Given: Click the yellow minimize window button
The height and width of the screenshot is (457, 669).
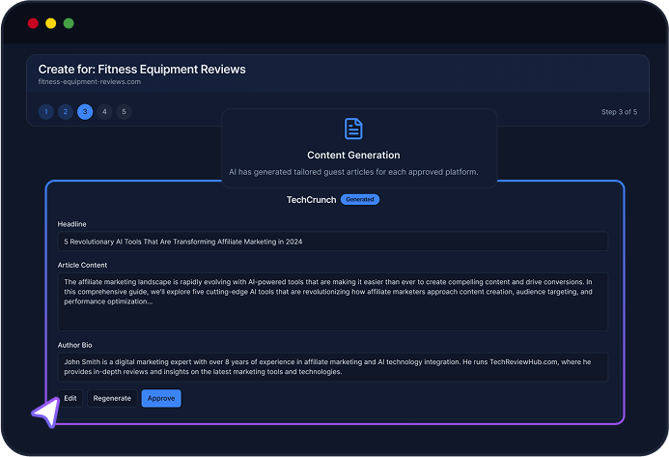Looking at the screenshot, I should (x=50, y=23).
